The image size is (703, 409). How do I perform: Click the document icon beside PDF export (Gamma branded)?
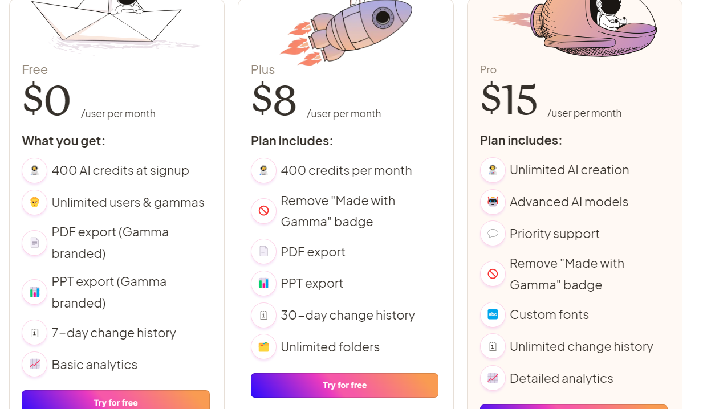(35, 243)
